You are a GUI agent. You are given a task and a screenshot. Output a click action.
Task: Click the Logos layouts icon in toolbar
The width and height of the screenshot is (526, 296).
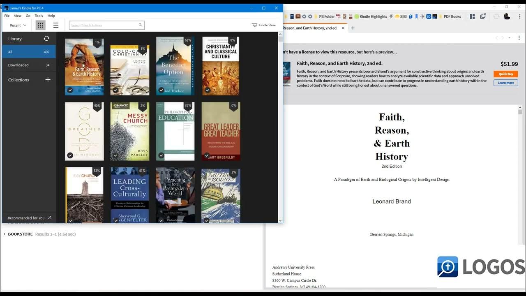(x=472, y=16)
